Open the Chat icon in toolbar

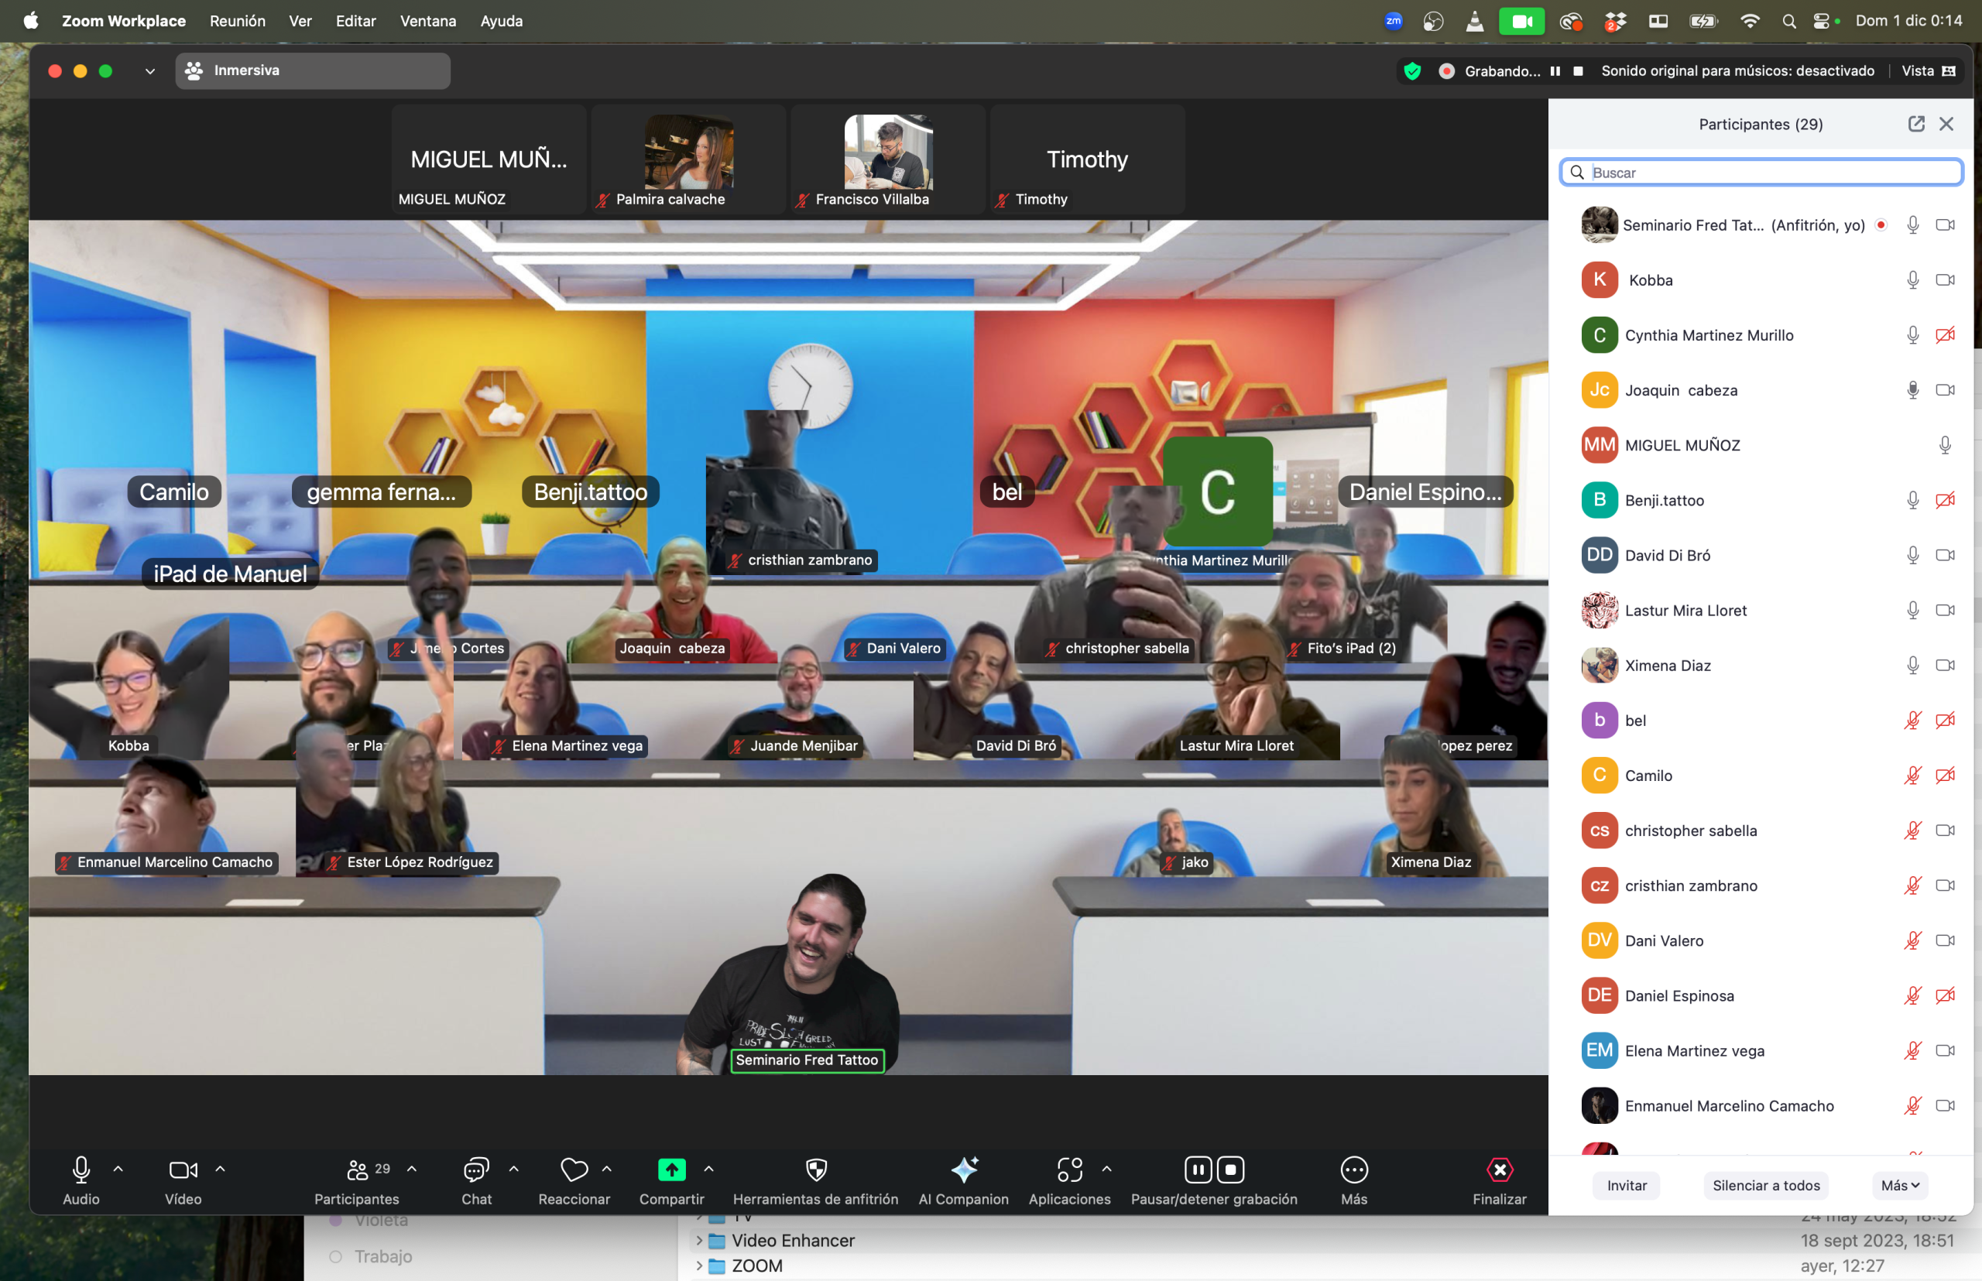click(x=476, y=1170)
